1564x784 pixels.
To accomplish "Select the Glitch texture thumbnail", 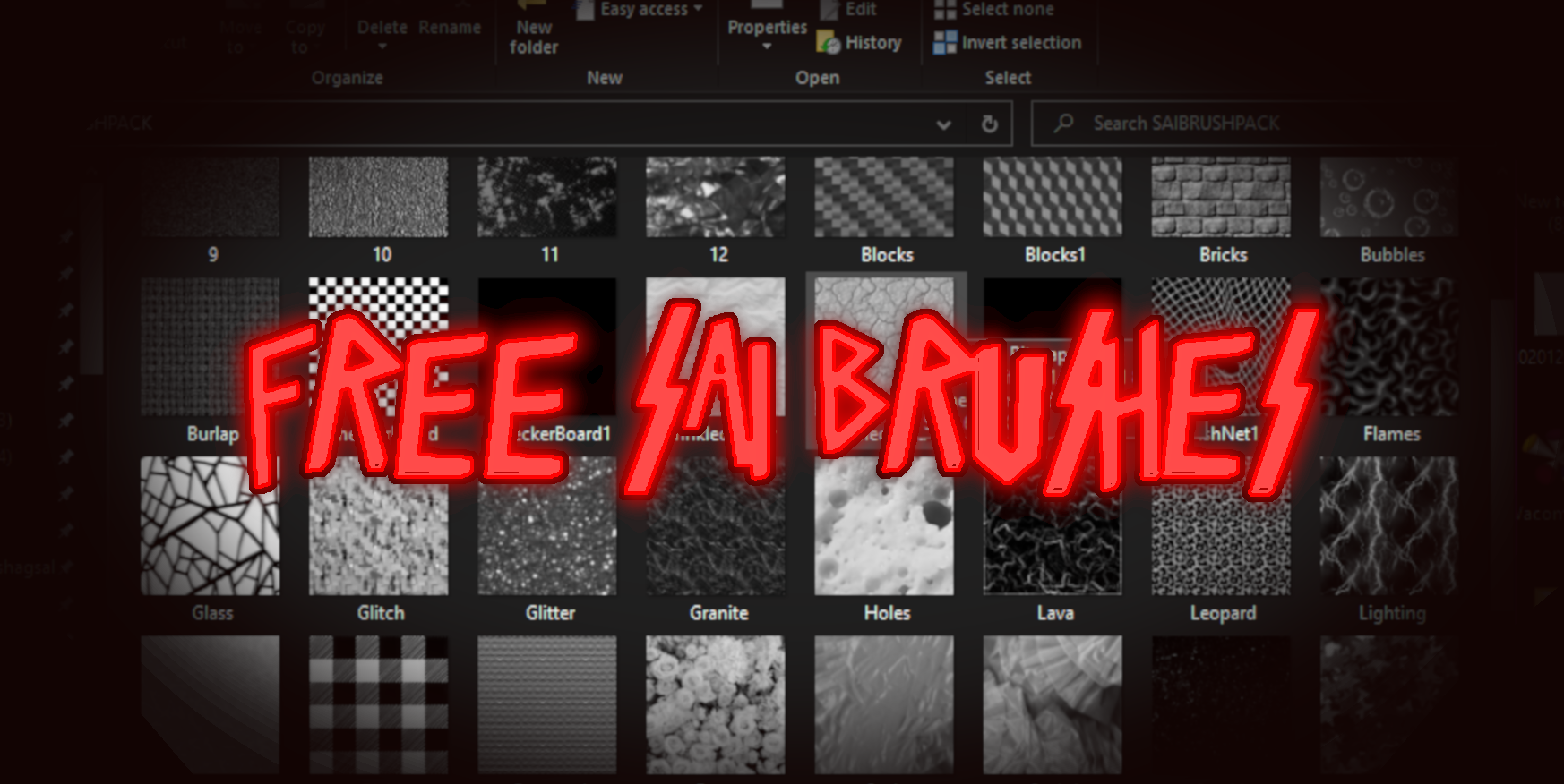I will (378, 526).
